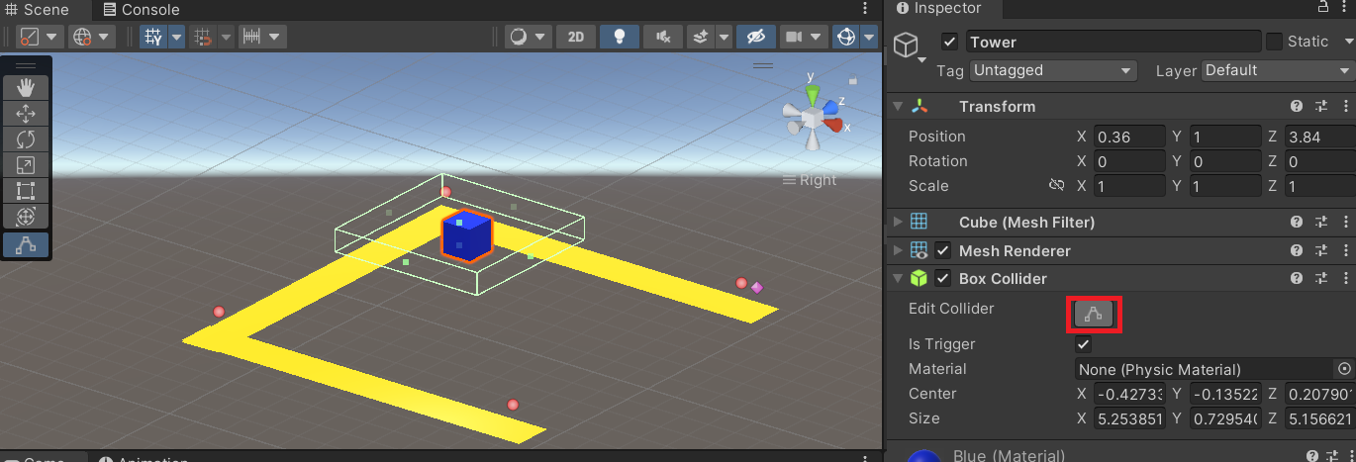Click the grid snapping magnet icon
This screenshot has height=462, width=1356.
click(x=204, y=37)
